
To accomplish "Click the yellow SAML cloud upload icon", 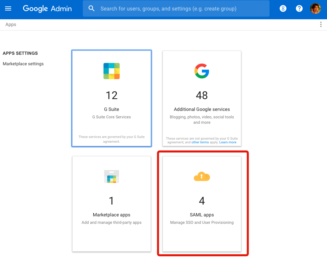I will (x=202, y=176).
